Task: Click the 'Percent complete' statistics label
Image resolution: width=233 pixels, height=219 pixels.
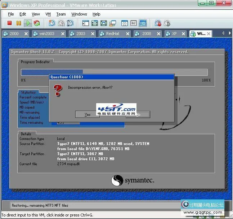Action: (33, 97)
